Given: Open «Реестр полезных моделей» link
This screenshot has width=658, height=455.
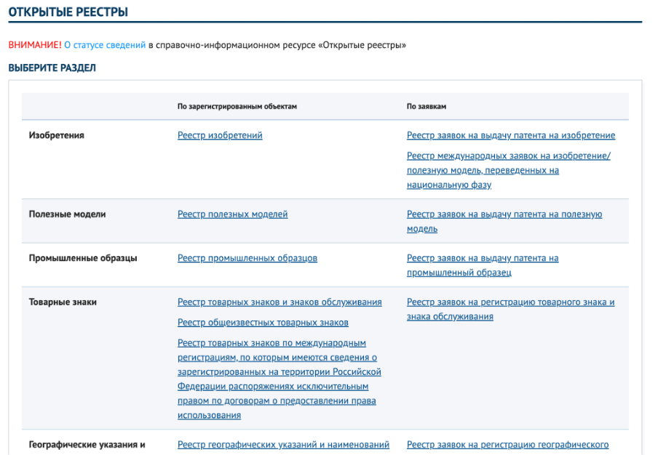Looking at the screenshot, I should (232, 214).
